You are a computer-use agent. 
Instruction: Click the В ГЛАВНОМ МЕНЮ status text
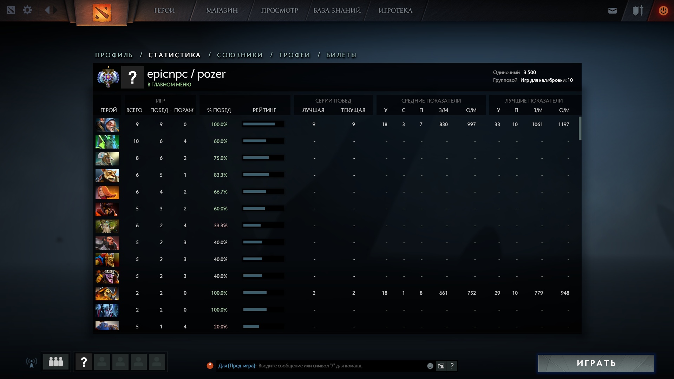click(x=169, y=85)
